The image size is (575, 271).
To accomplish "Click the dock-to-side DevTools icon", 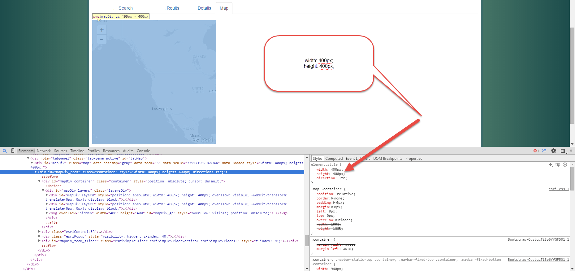I will point(563,151).
